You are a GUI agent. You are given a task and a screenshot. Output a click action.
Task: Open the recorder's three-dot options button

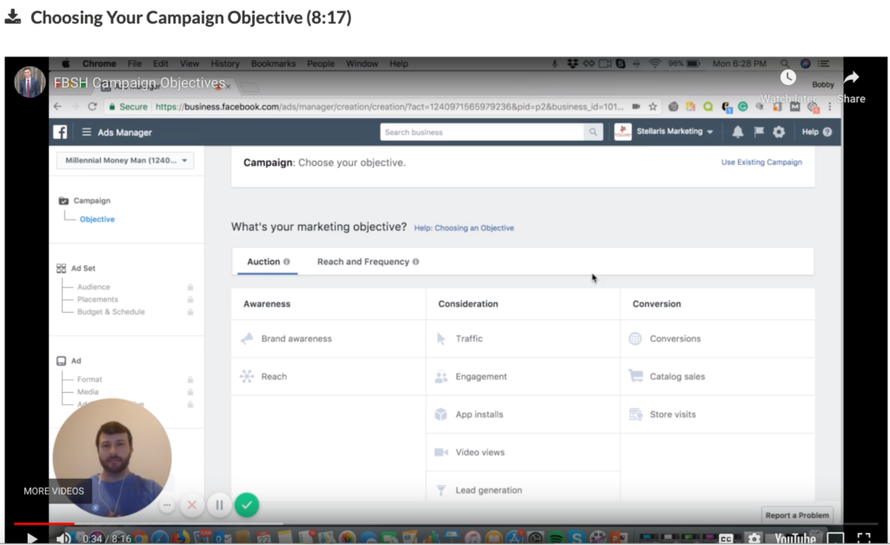tap(167, 505)
